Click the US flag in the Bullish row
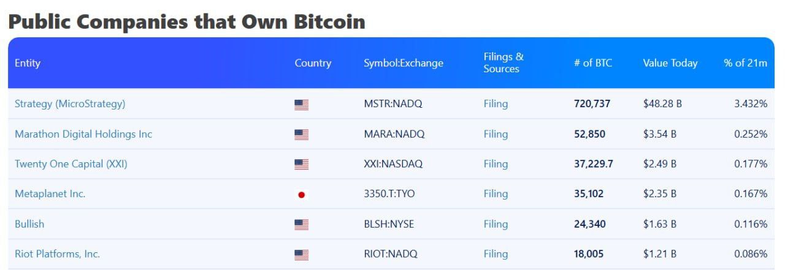The image size is (785, 270). (301, 225)
